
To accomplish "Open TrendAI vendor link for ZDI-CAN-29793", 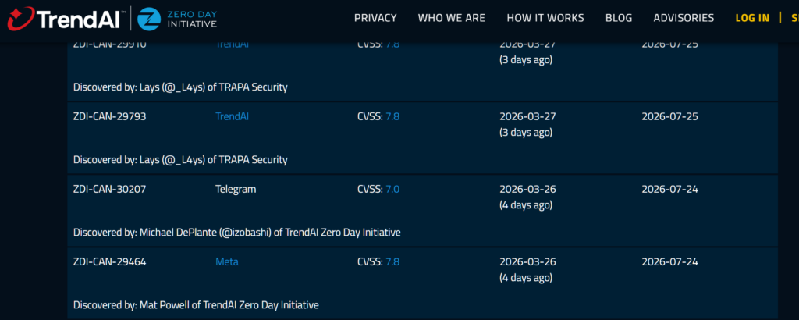I will click(x=232, y=116).
